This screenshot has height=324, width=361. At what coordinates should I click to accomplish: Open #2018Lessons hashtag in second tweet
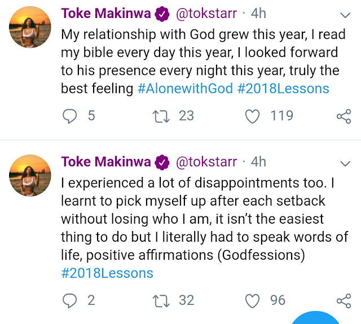click(107, 273)
